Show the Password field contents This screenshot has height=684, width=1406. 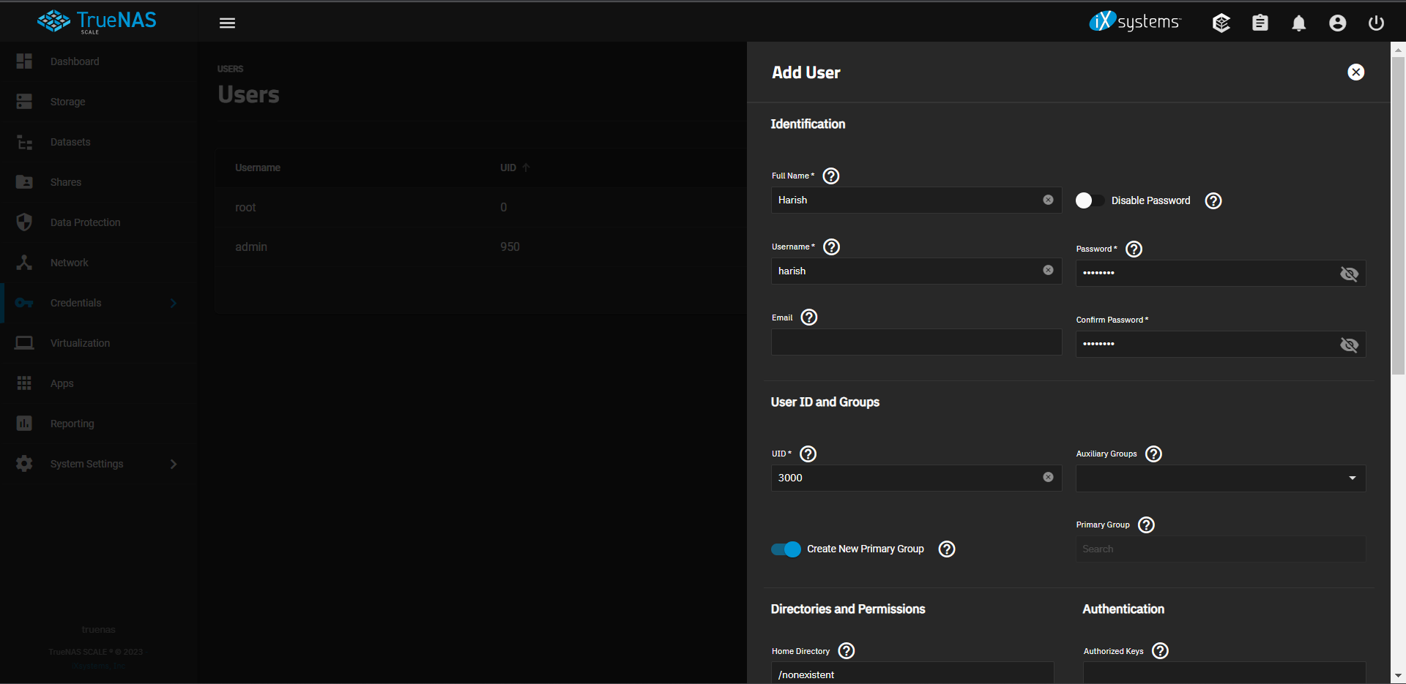tap(1349, 274)
